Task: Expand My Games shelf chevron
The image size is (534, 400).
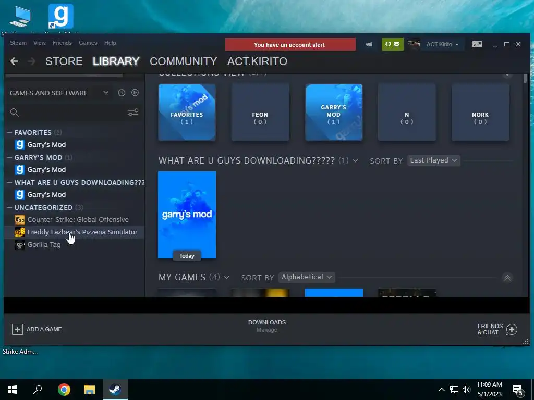Action: [x=226, y=277]
